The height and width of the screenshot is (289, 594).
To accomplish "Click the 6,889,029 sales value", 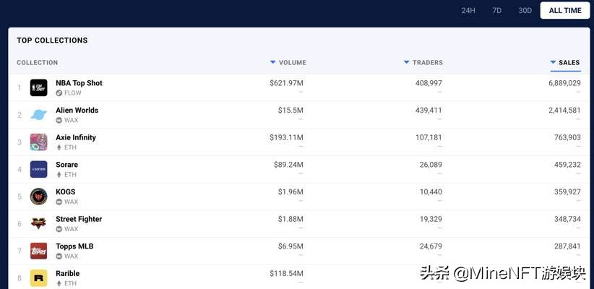I will click(564, 83).
